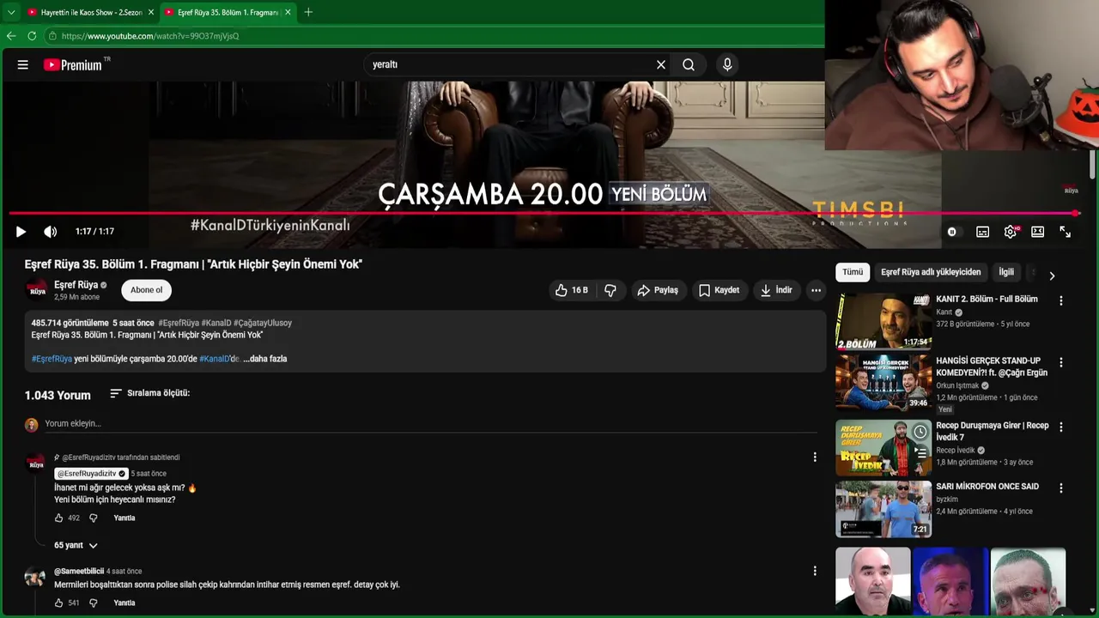Select the İlgili filter chip

coord(1006,272)
